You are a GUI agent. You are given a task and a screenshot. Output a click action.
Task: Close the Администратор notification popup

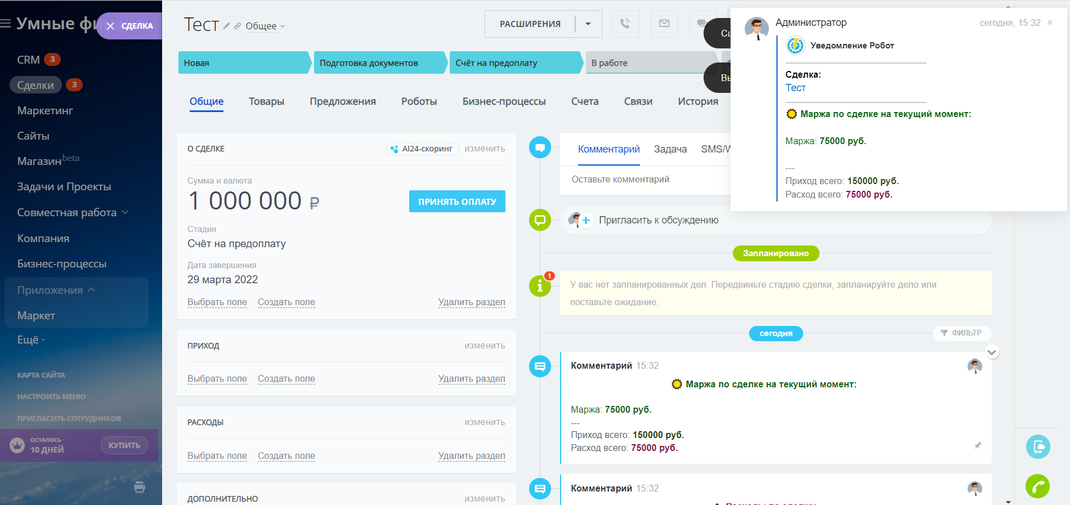[1050, 23]
